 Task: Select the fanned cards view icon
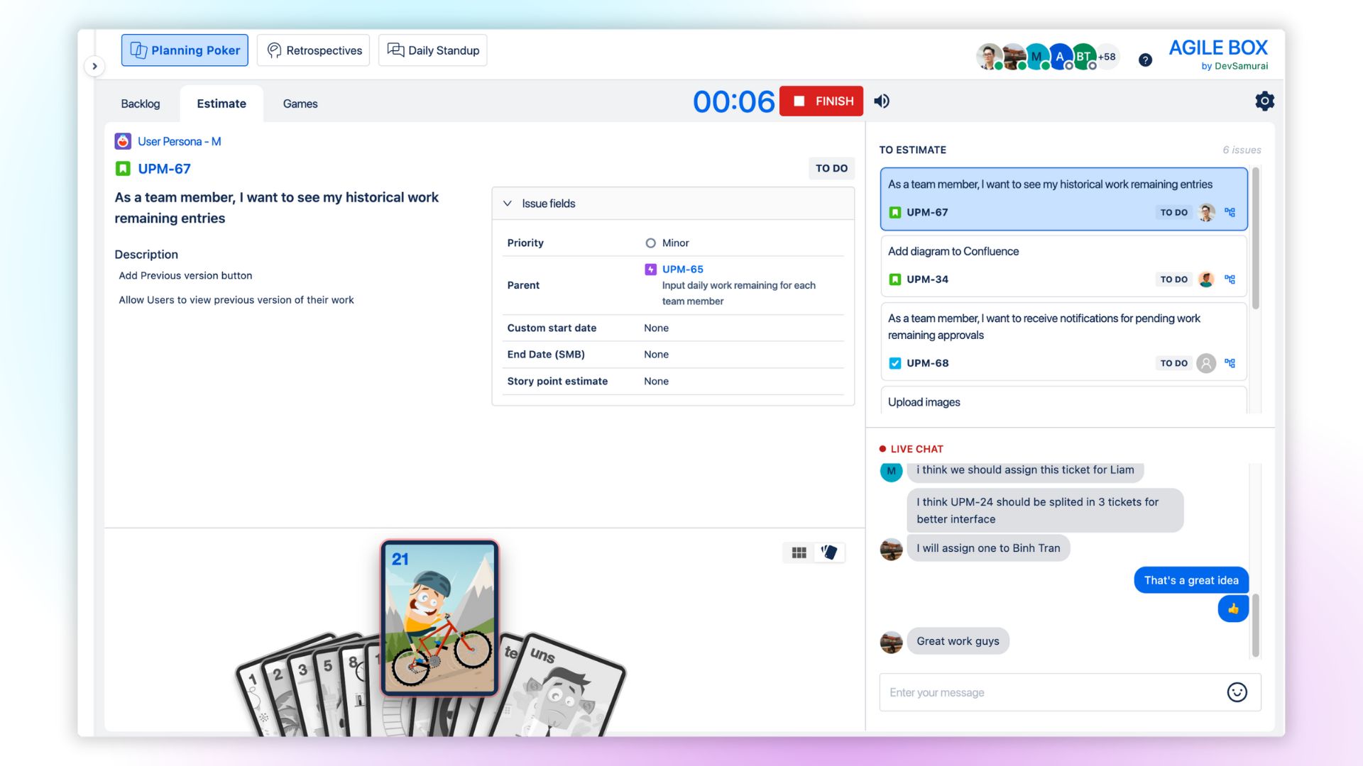pyautogui.click(x=829, y=553)
